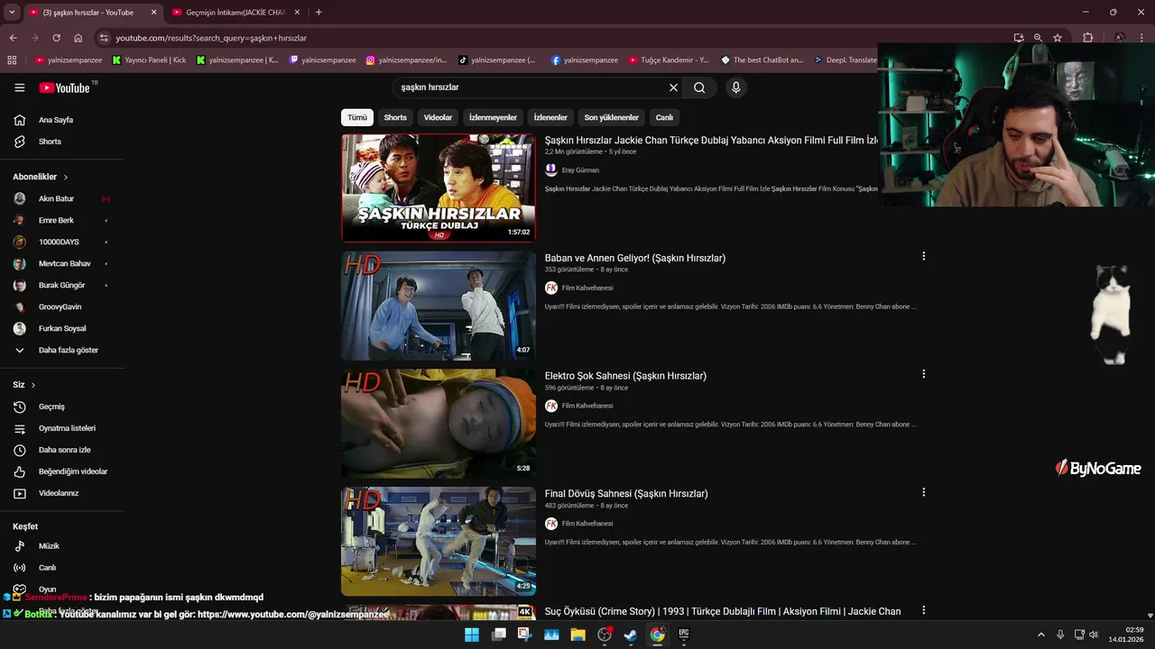
Task: Open the Eray Gürman channel link
Action: pyautogui.click(x=580, y=169)
